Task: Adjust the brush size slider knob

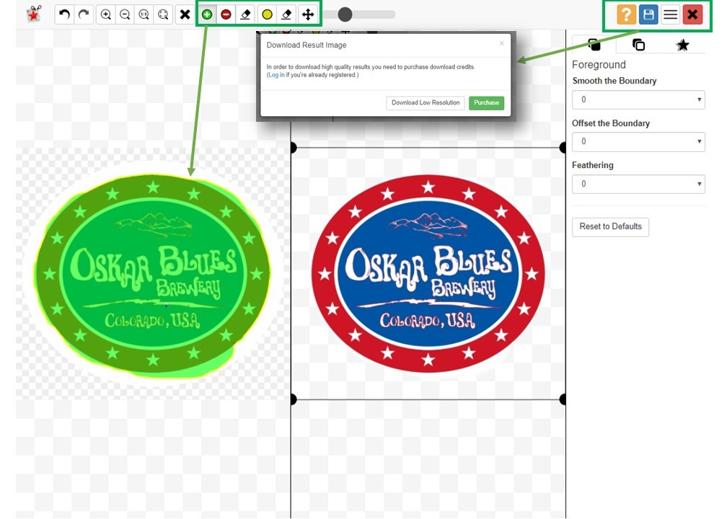Action: (345, 14)
